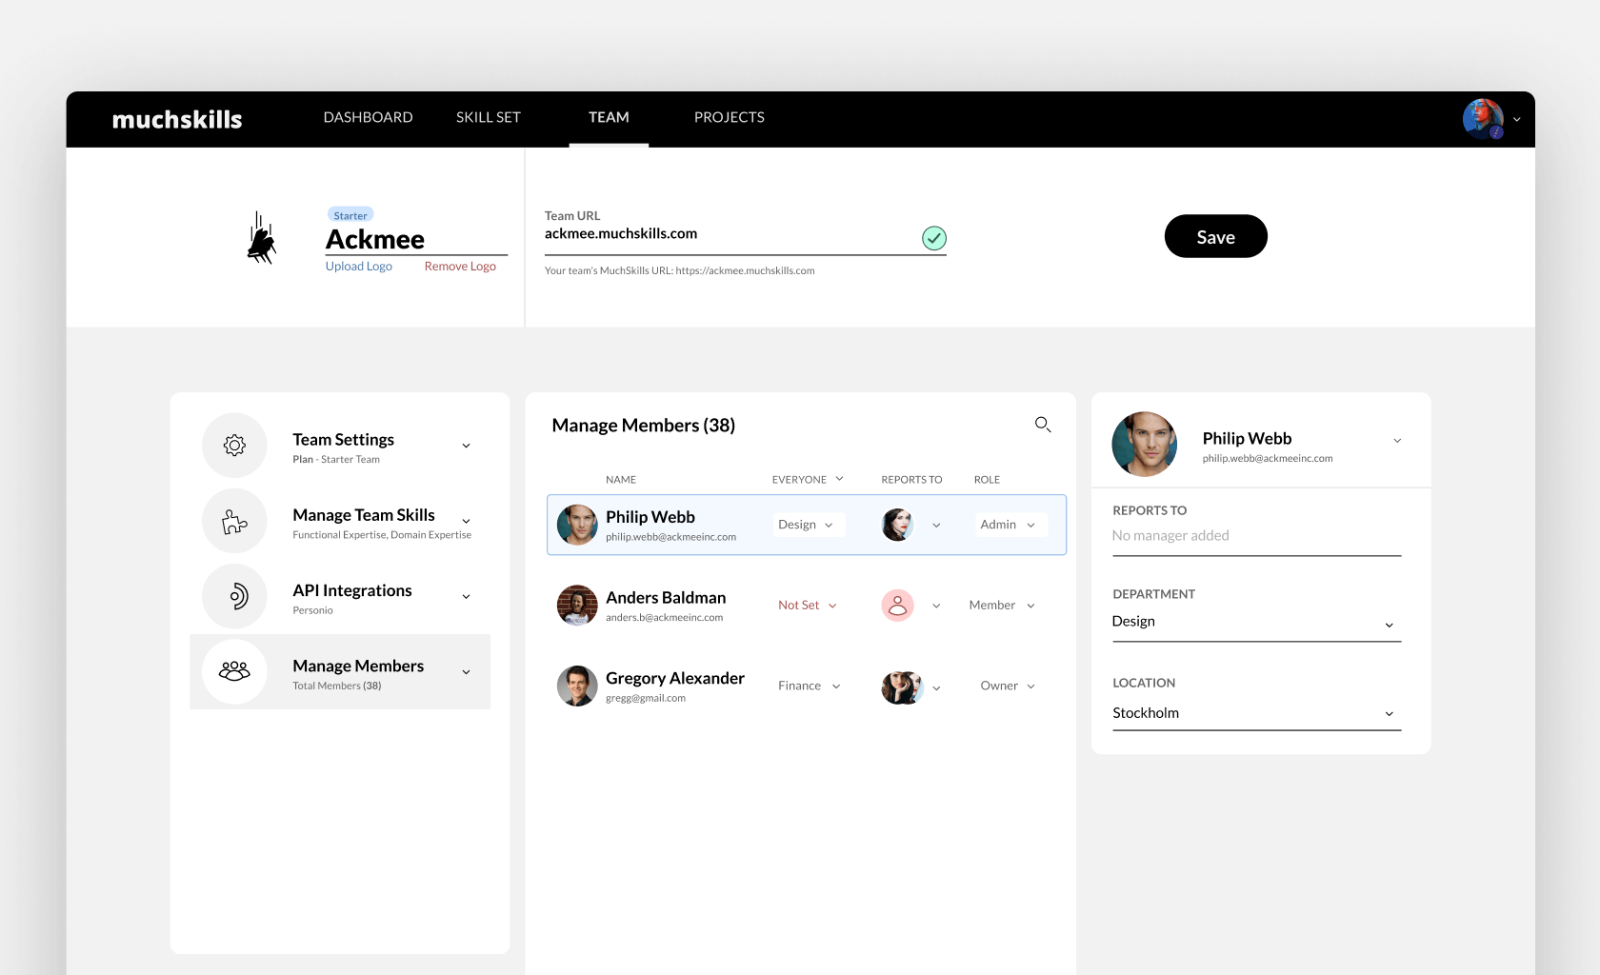
Task: Expand the API Integrations section
Action: pyautogui.click(x=467, y=597)
